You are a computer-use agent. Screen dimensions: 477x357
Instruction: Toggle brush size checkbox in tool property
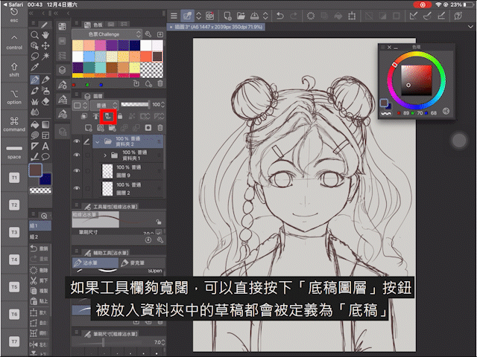point(159,232)
